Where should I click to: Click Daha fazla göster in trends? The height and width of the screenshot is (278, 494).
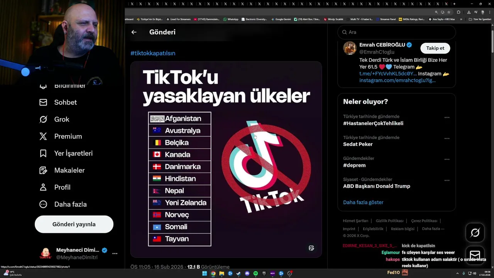pyautogui.click(x=363, y=202)
